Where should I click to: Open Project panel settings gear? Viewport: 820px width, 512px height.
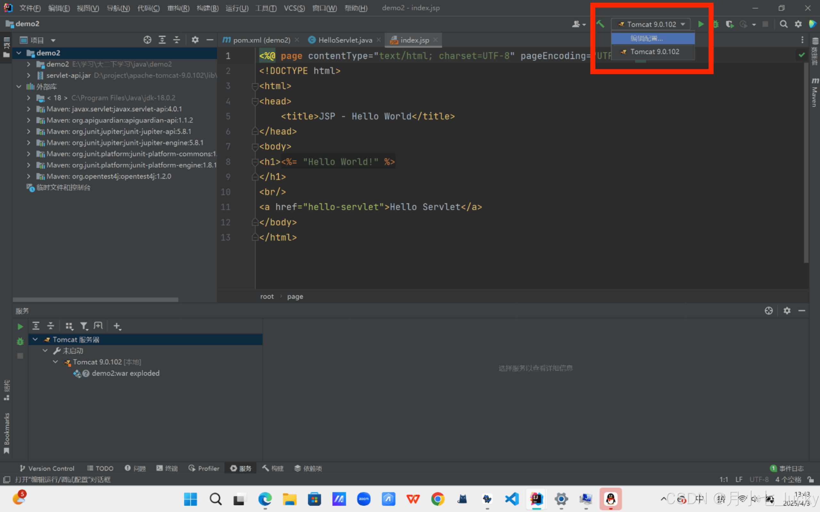[195, 40]
